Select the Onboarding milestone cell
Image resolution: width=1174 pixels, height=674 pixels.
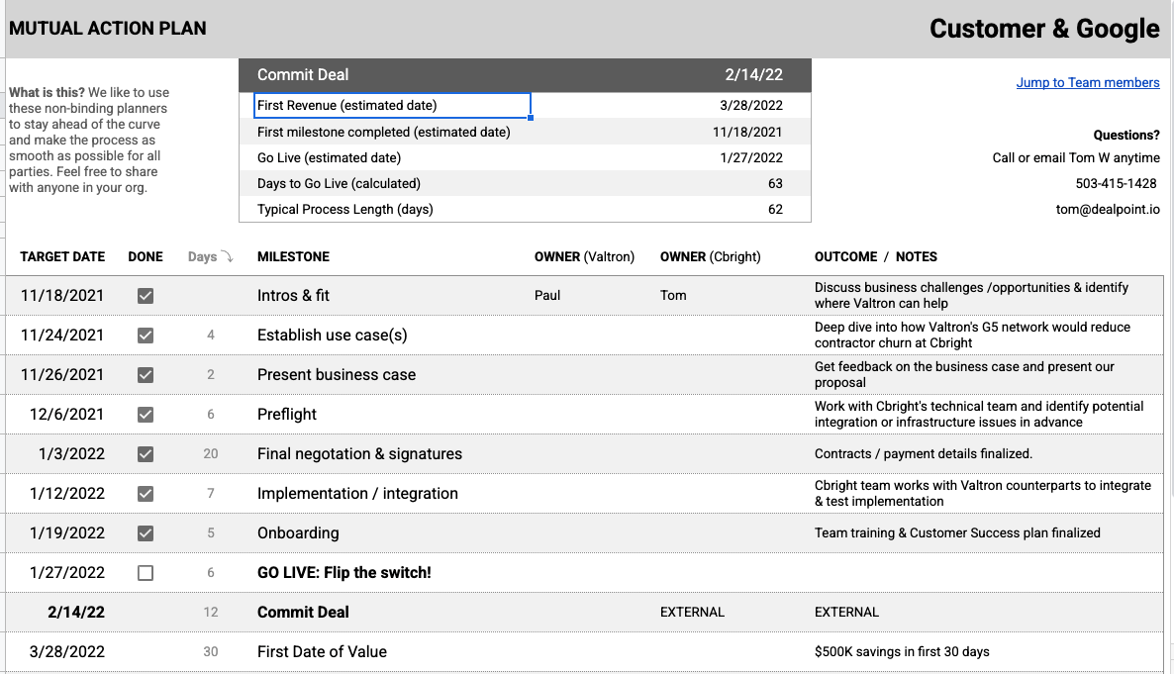(298, 533)
